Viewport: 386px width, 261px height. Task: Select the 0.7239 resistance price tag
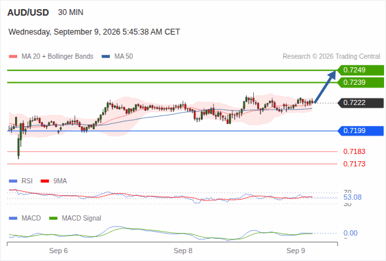tap(360, 82)
